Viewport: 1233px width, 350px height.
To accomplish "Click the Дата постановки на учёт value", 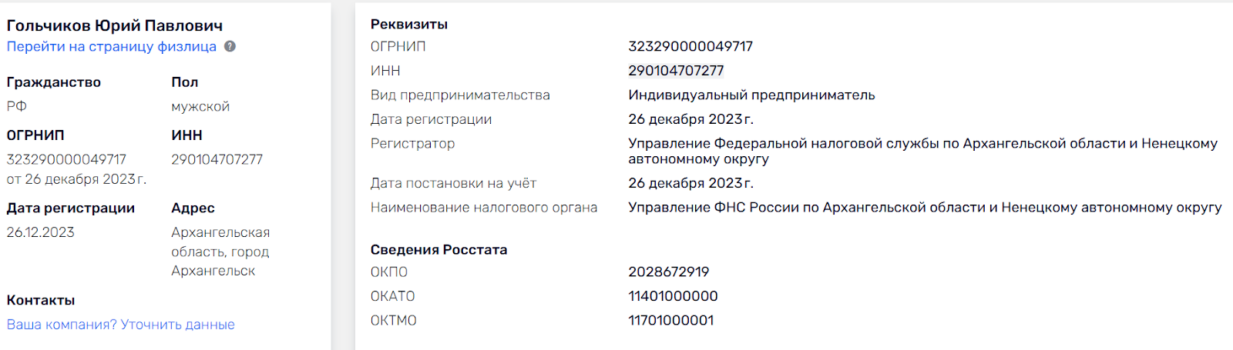I will pyautogui.click(x=690, y=183).
